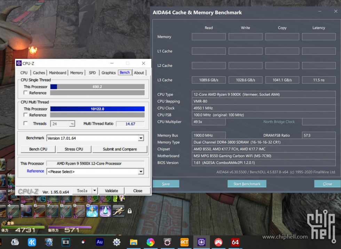Viewport: 341px width, 249px height.
Task: Open the disc drive utility taskbar icon
Action: click(15, 242)
